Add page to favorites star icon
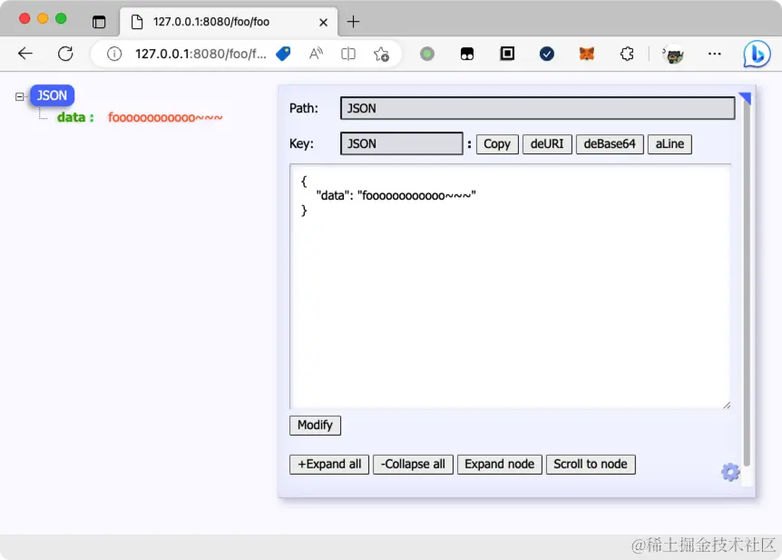This screenshot has width=782, height=560. 381,54
